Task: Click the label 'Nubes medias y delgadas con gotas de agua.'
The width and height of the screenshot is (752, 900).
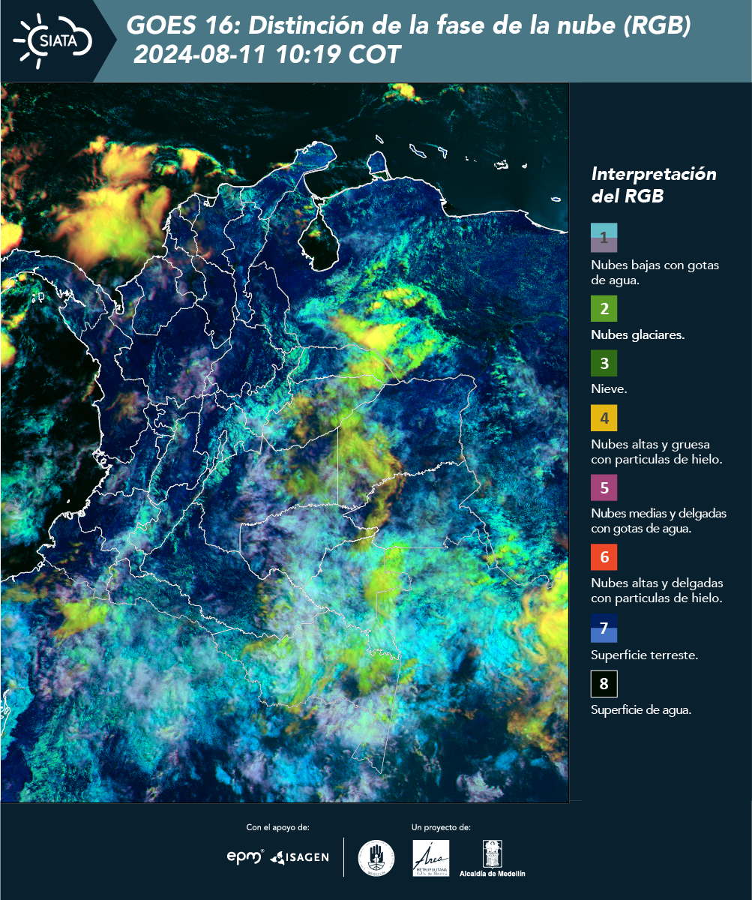Action: click(659, 521)
